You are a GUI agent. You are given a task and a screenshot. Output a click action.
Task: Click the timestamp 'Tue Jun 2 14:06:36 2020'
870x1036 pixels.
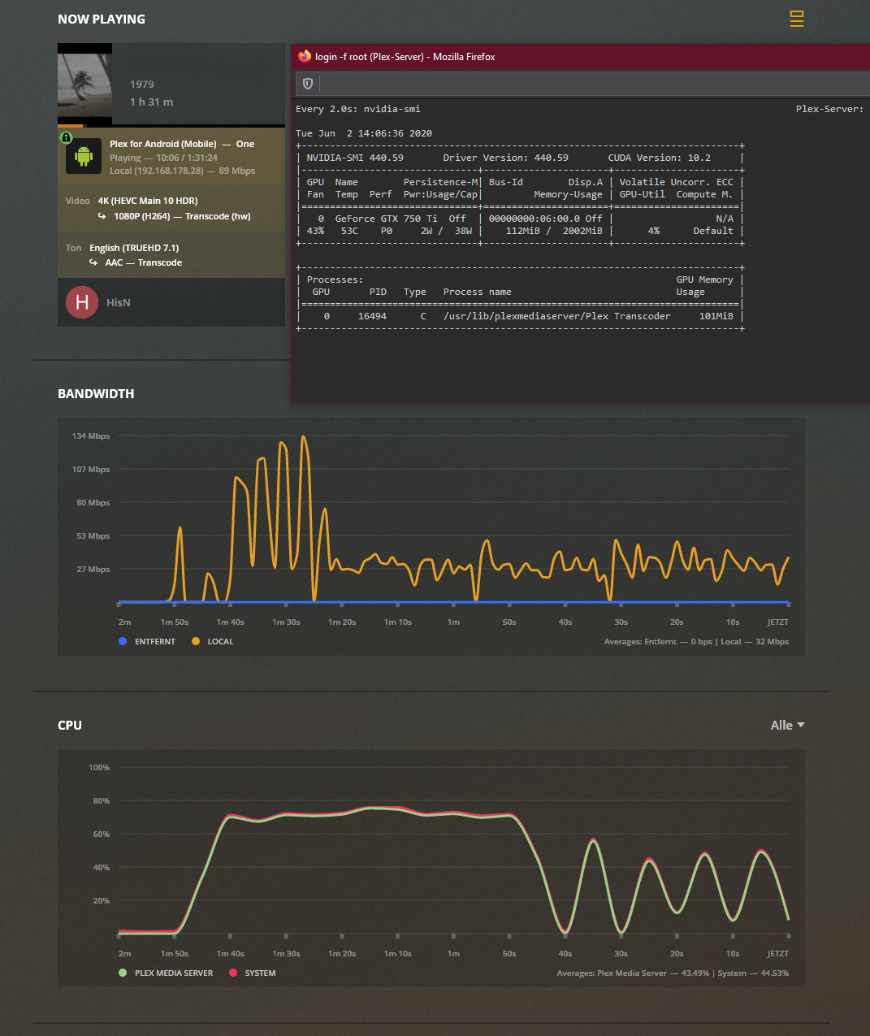click(x=364, y=133)
